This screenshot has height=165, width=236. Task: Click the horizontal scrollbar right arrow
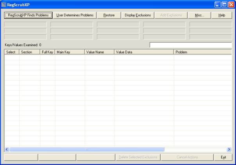point(229,149)
